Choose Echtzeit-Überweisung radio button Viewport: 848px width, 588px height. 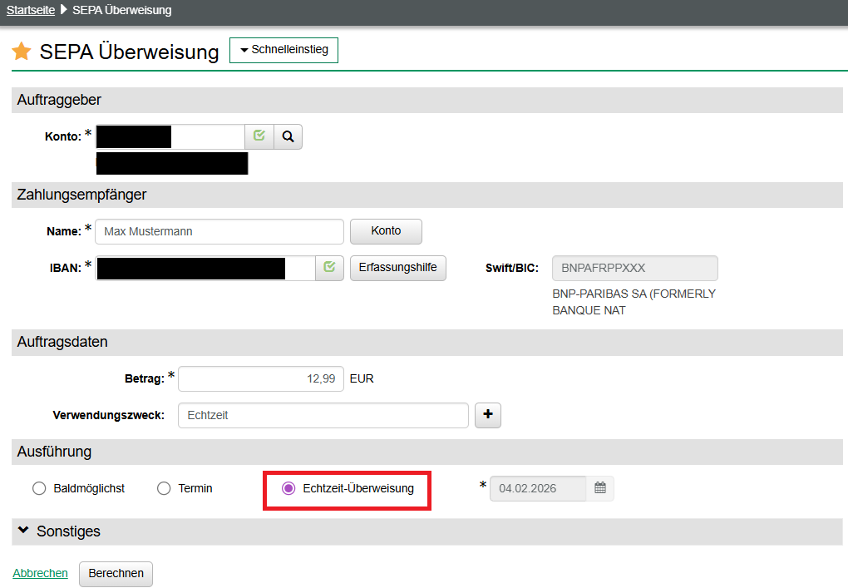click(x=288, y=488)
